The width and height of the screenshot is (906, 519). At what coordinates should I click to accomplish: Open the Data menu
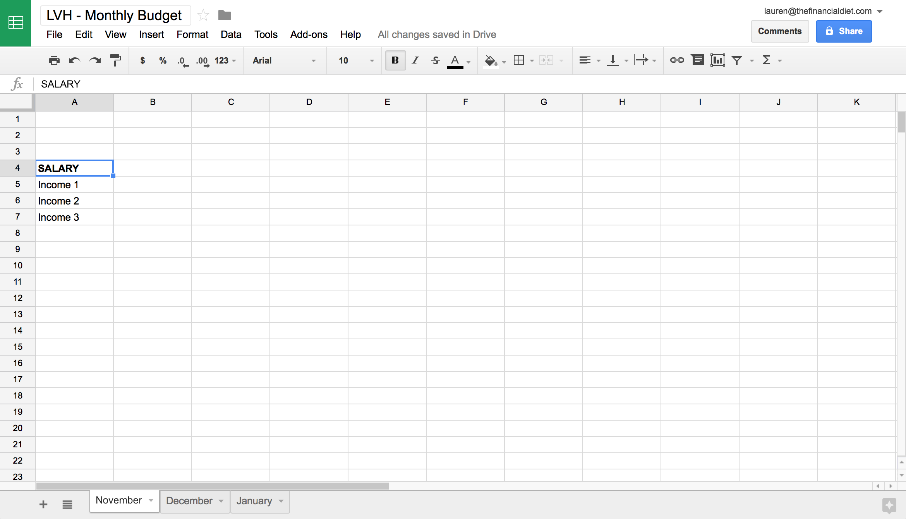230,34
